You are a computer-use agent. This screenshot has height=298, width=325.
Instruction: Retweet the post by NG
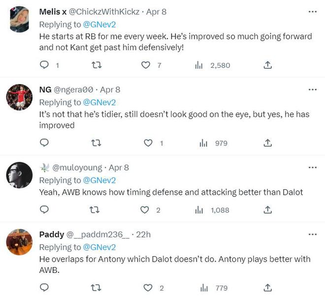(97, 143)
